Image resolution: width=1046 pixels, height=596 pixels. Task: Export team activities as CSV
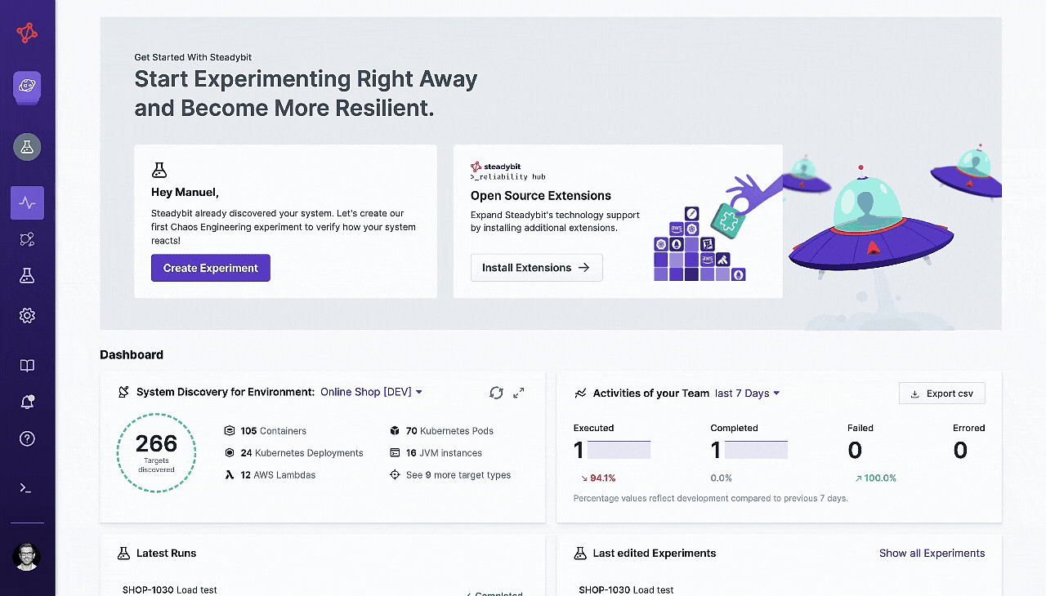(941, 393)
